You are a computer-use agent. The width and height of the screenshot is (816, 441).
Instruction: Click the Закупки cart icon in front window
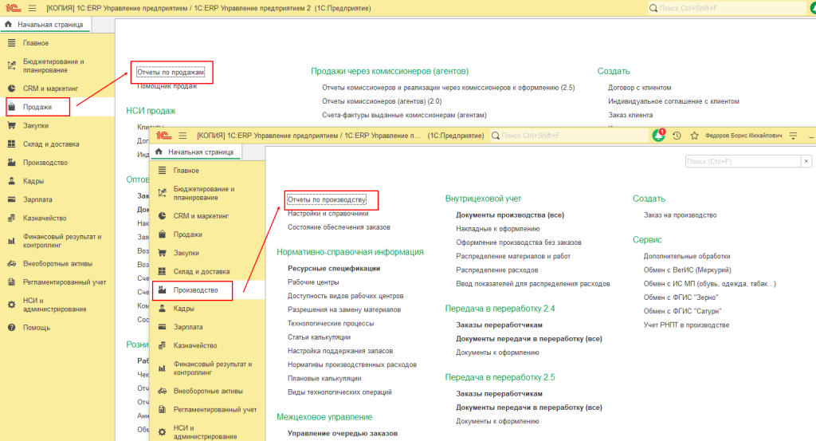tap(163, 253)
